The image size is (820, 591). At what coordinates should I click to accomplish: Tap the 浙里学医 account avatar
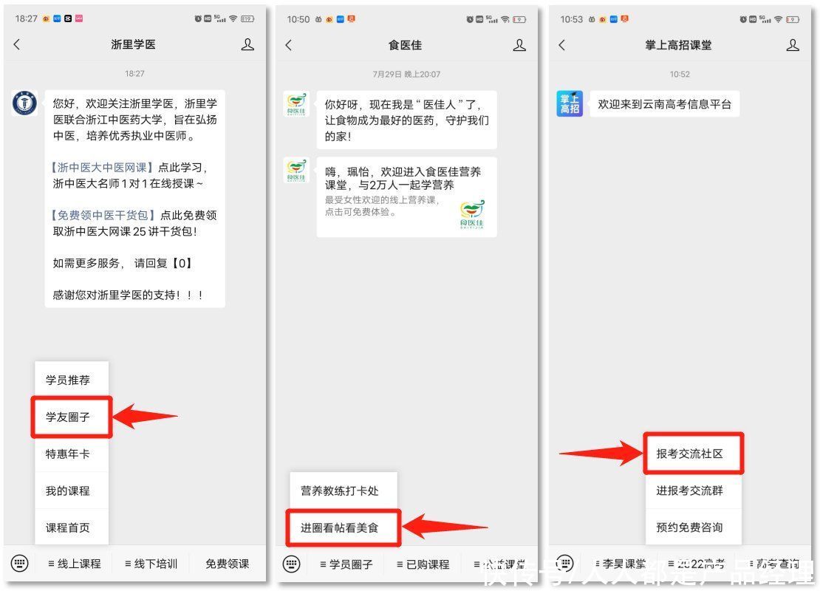click(24, 103)
